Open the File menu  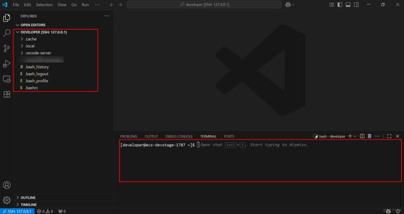pyautogui.click(x=16, y=5)
